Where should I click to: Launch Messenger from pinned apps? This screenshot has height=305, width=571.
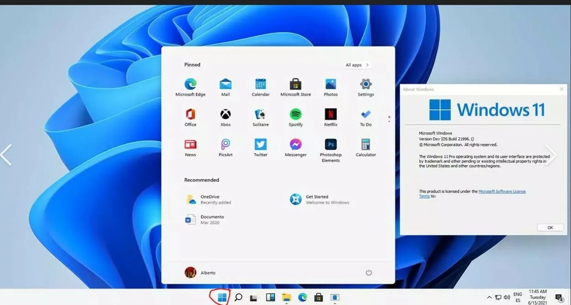pyautogui.click(x=296, y=148)
